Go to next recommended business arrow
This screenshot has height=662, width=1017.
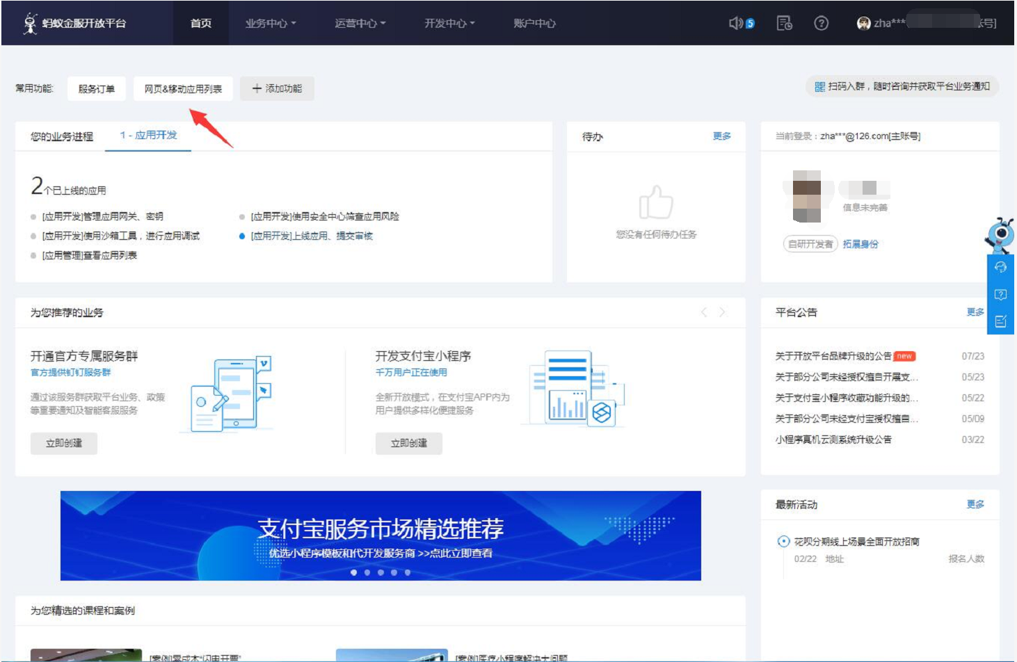(x=722, y=312)
